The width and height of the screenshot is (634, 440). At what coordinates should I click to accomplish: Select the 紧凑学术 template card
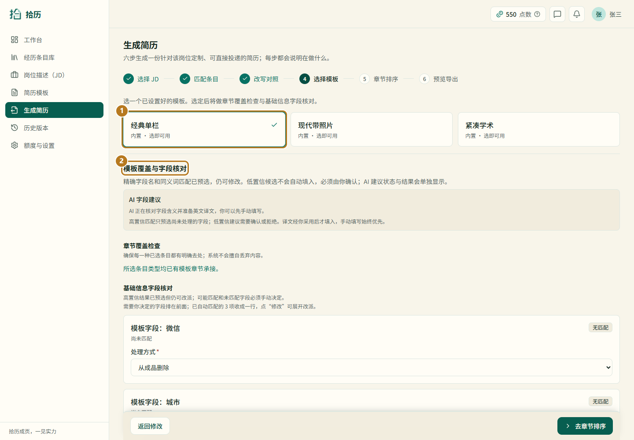pos(539,129)
